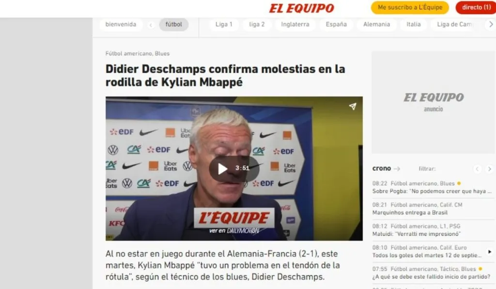Open Marquinhos entrega a Brasil story

click(410, 213)
